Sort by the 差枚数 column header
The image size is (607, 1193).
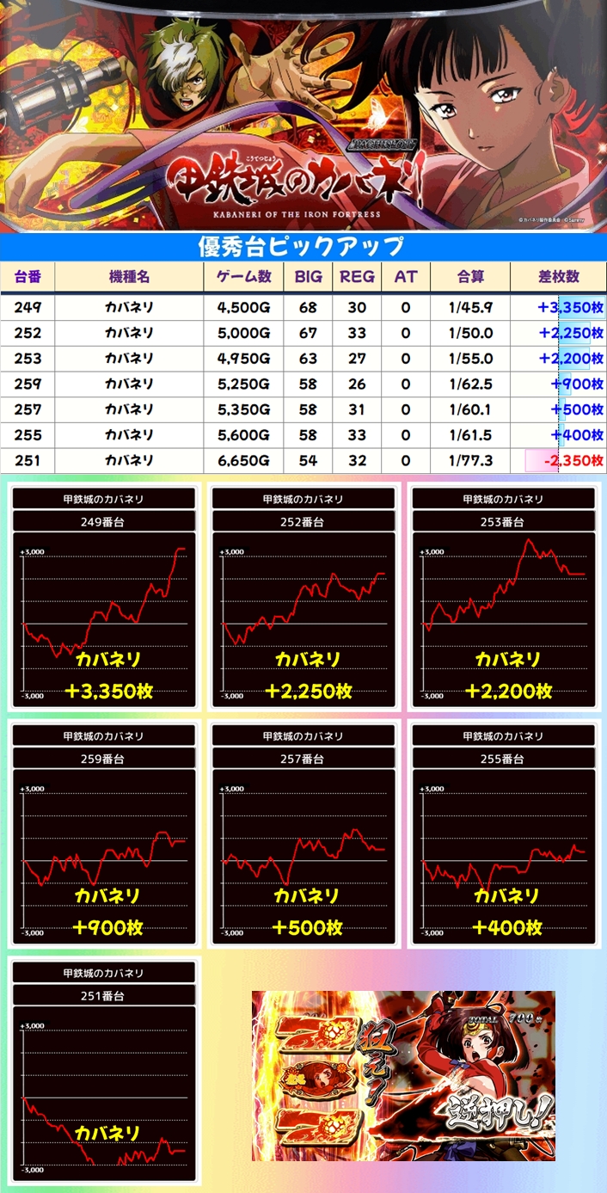point(558,277)
